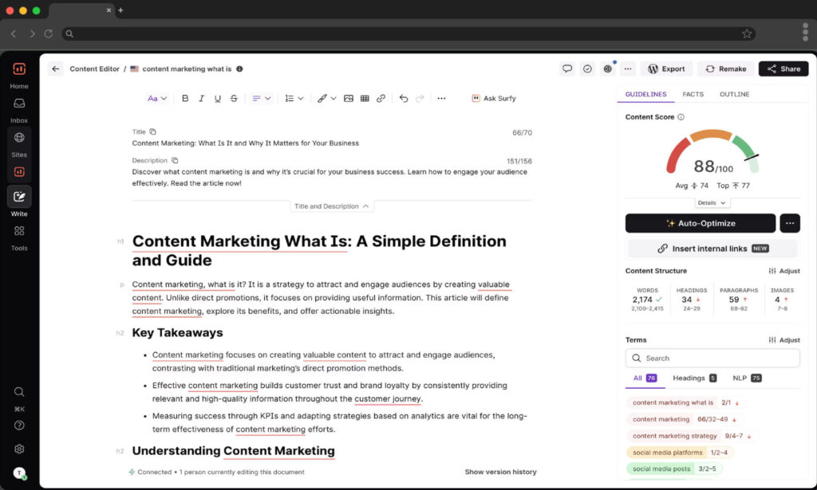Undo the last edit
Image resolution: width=817 pixels, height=490 pixels.
click(x=404, y=98)
